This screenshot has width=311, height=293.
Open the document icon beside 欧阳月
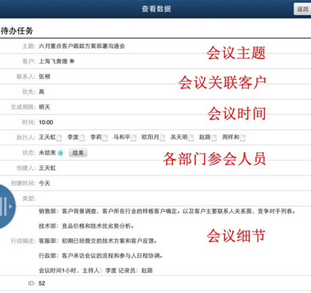pyautogui.click(x=162, y=137)
